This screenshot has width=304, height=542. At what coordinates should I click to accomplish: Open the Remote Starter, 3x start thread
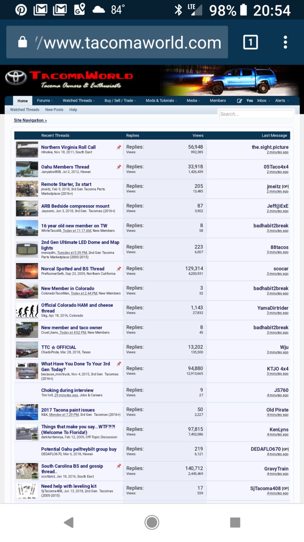click(x=66, y=184)
